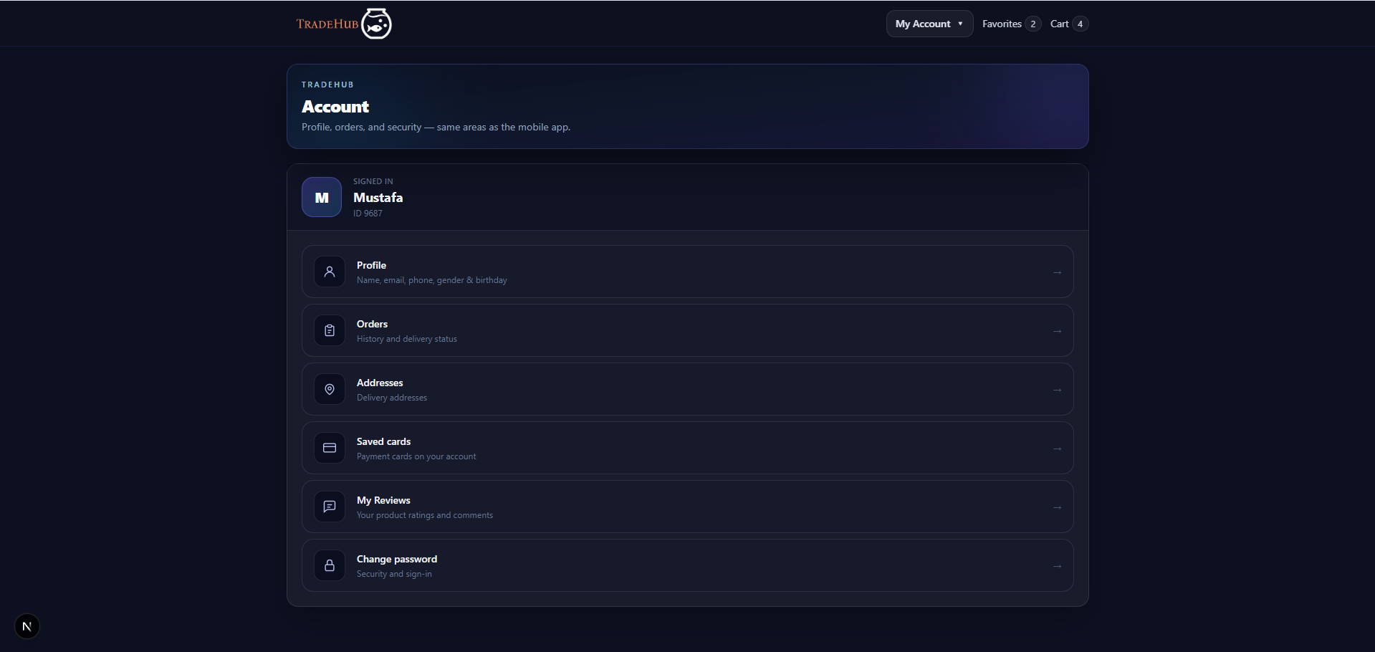Click the 'Delivery addresses' description
Viewport: 1375px width, 652px height.
pos(392,398)
